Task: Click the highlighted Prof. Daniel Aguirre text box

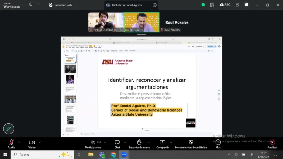Action: pyautogui.click(x=149, y=110)
